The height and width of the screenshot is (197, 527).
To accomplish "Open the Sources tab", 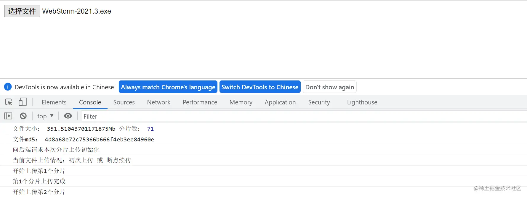I will (x=124, y=102).
